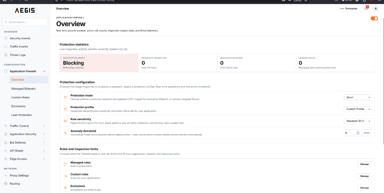This screenshot has width=384, height=193.
Task: Open the Standard (PL1) sensitivity dropdown
Action: (357, 121)
